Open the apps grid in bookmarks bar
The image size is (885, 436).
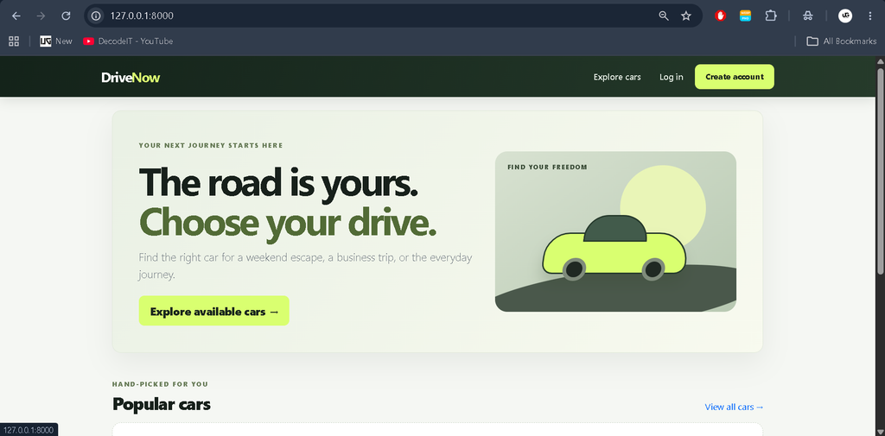(x=14, y=41)
